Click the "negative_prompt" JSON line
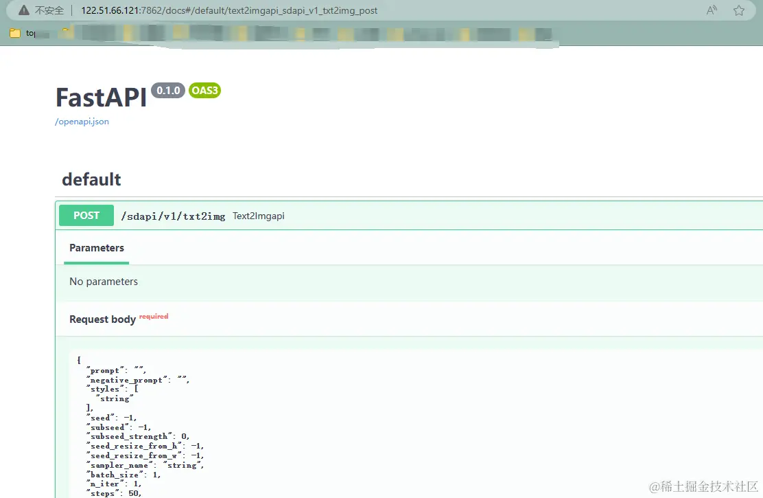The width and height of the screenshot is (763, 498). pyautogui.click(x=138, y=380)
